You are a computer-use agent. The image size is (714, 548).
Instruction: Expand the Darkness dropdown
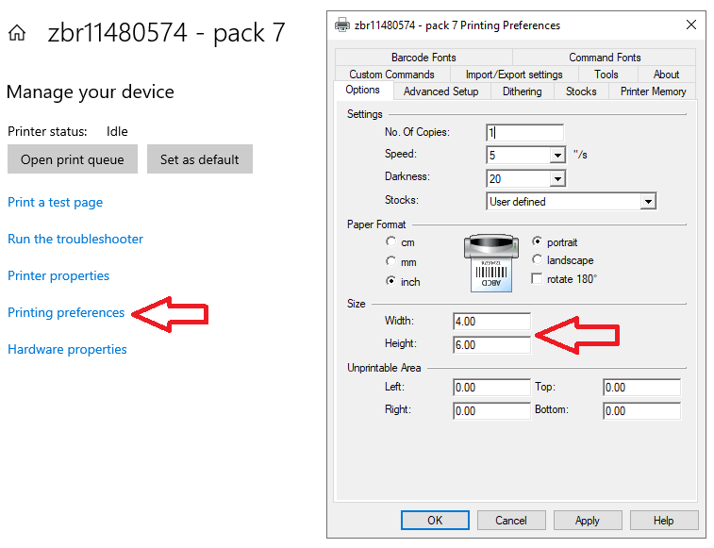coord(556,178)
